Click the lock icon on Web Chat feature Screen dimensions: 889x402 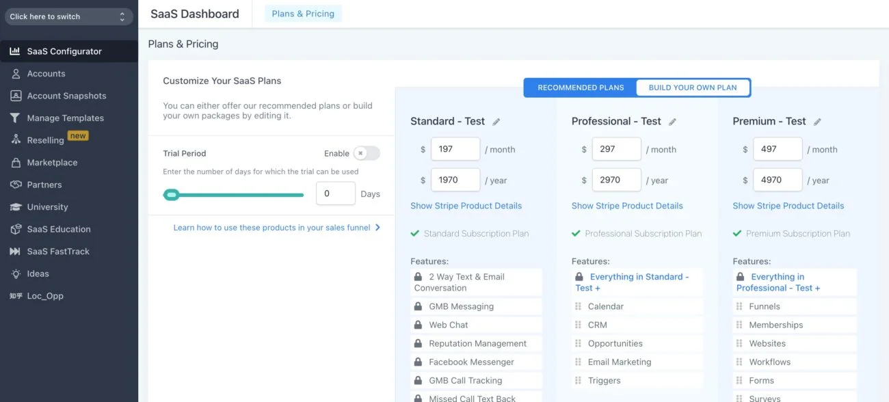coord(417,324)
